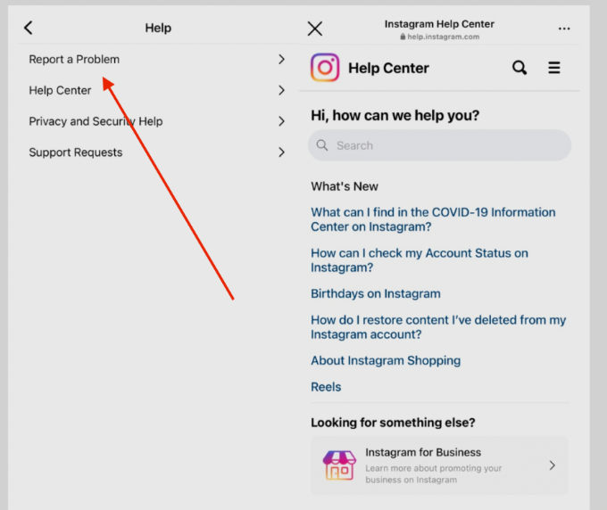Open the Birthdays on Instagram link
This screenshot has width=607, height=510.
[376, 293]
